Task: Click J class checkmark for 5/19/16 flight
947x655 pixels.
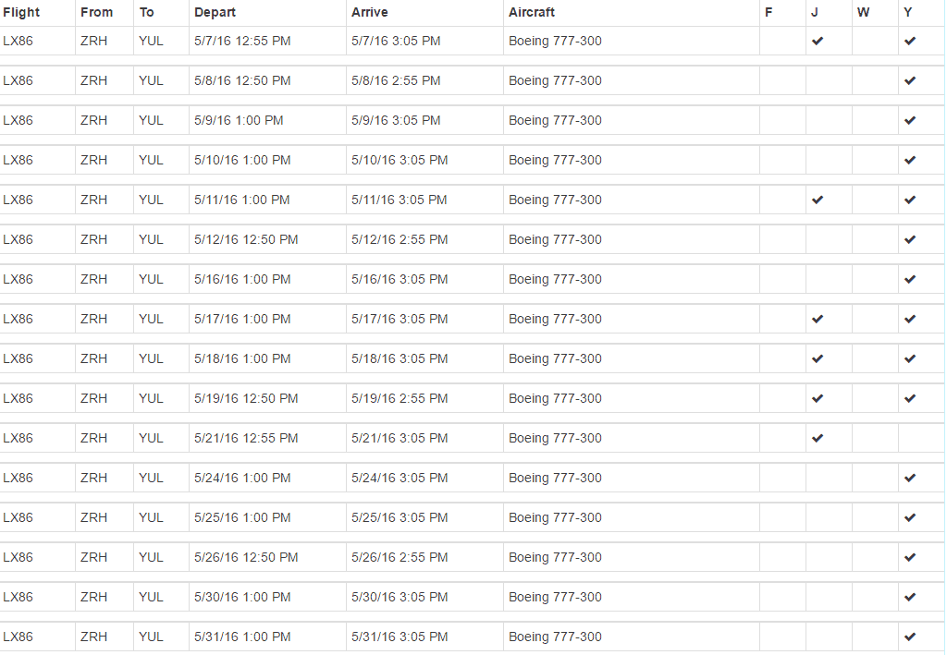Action: point(818,398)
